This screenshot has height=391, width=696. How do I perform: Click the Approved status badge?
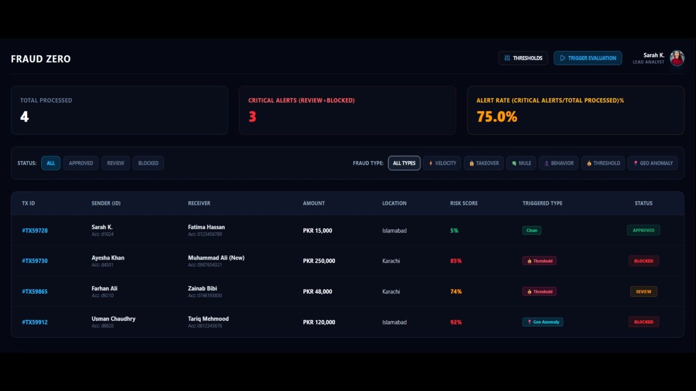643,230
